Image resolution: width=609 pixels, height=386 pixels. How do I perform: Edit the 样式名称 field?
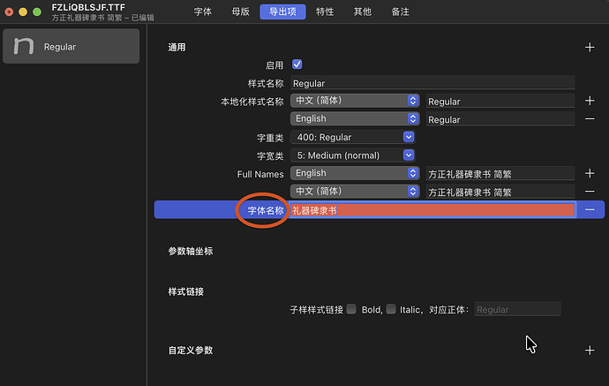point(432,83)
